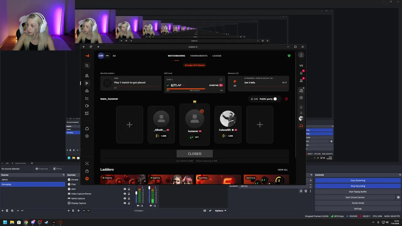This screenshot has width=402, height=226.
Task: Open the leaderboard bar-chart icon in FACEIT sidebar
Action: [x=87, y=91]
